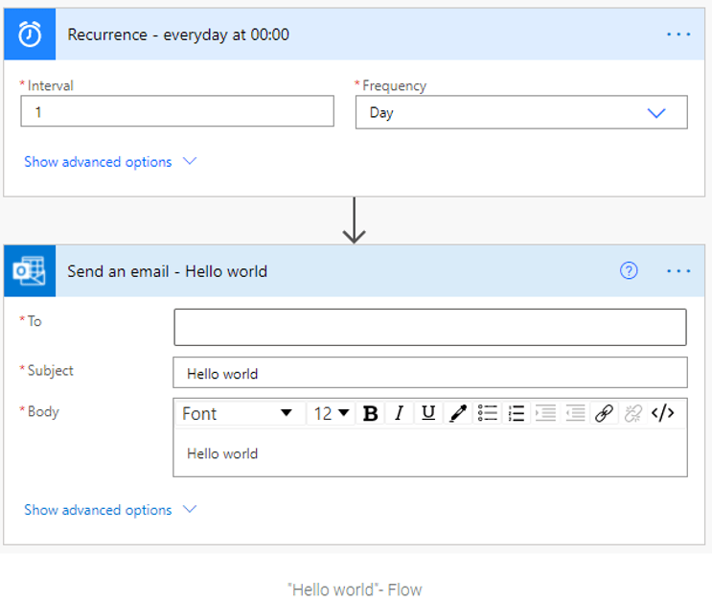Open the font color highlighter picker

458,413
